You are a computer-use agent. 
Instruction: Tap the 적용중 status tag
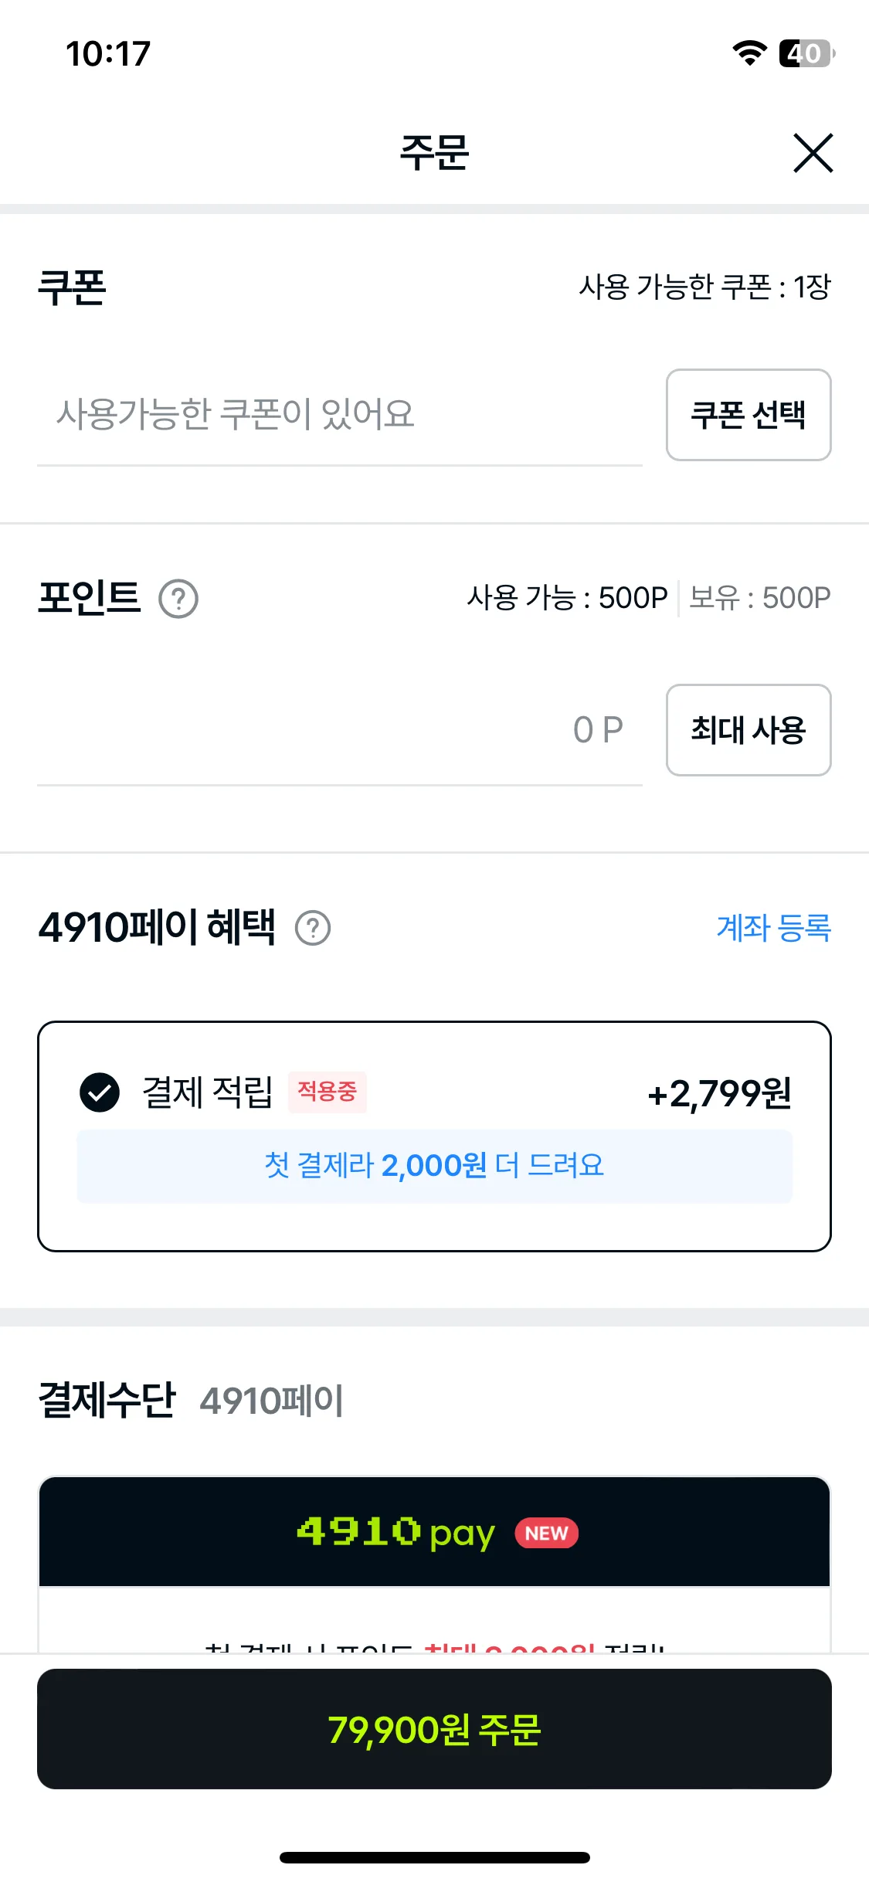click(x=328, y=1092)
